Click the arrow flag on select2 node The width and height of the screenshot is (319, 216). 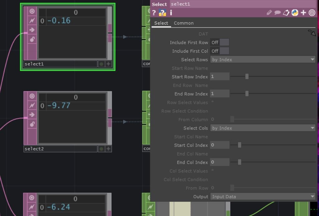click(32, 115)
